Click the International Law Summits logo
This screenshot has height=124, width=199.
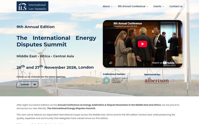[32, 6]
